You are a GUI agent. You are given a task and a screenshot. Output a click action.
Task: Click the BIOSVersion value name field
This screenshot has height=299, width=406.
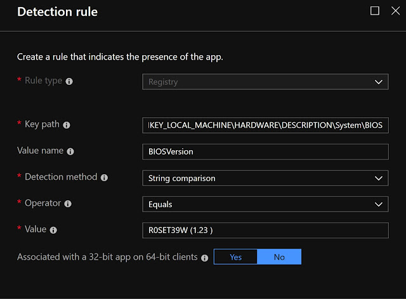point(265,151)
